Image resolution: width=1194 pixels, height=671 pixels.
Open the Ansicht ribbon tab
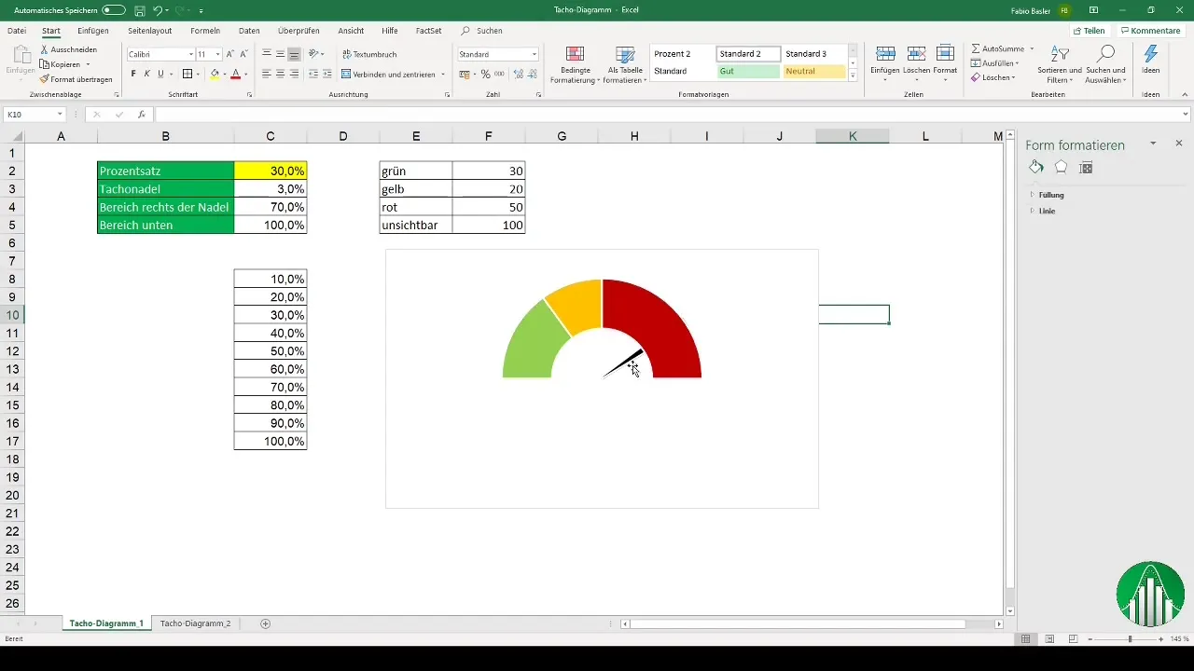[351, 31]
